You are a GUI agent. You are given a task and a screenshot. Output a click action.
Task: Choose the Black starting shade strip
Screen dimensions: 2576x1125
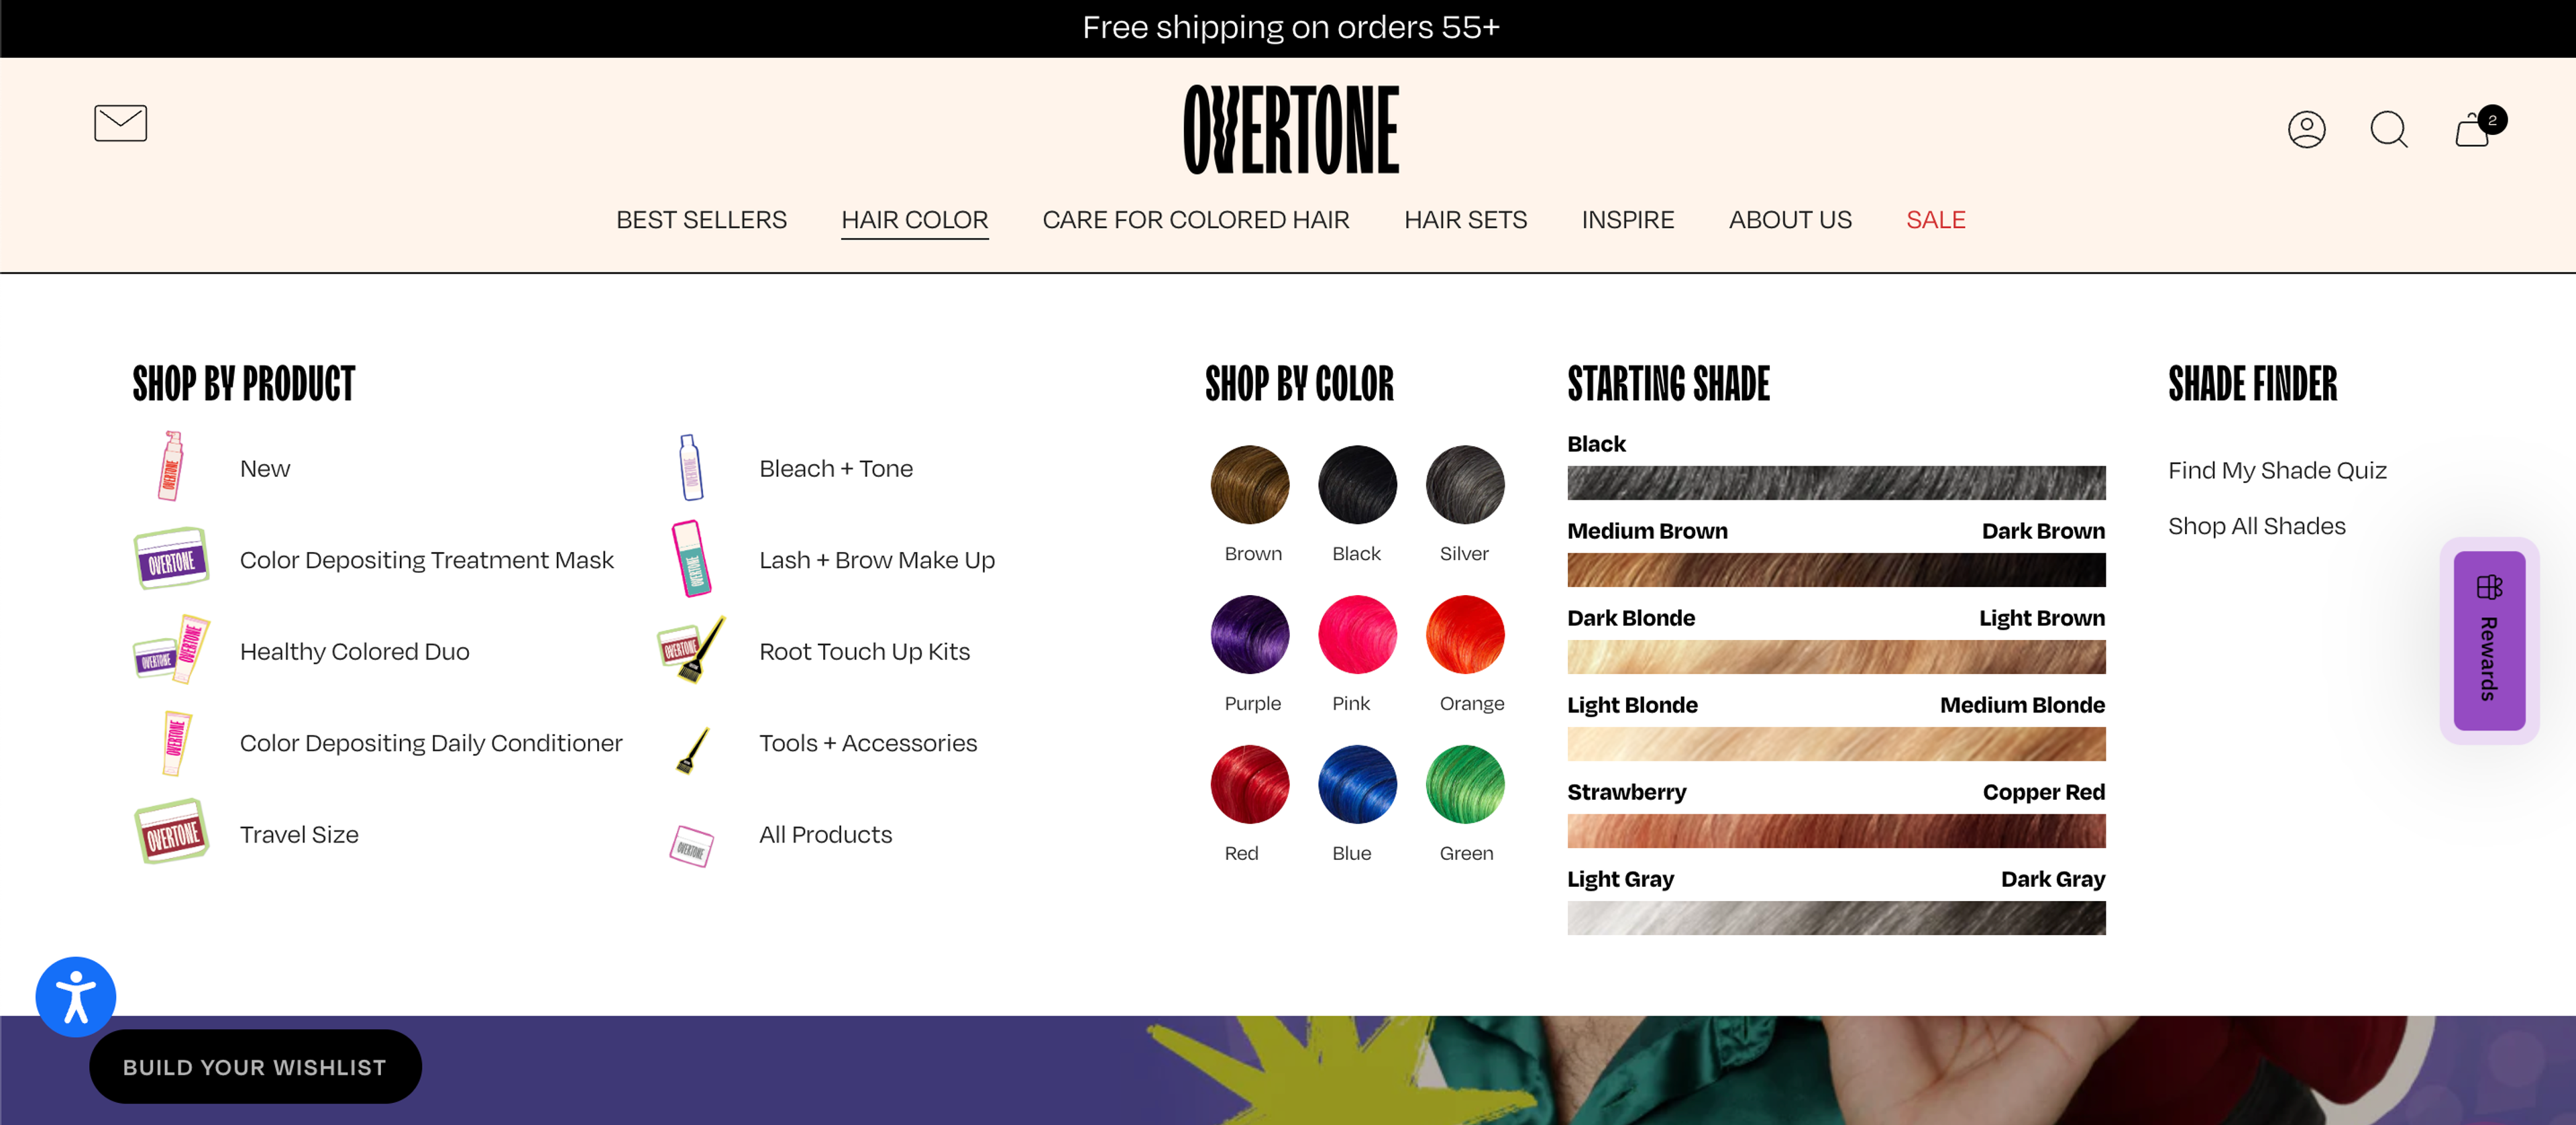coord(1836,482)
